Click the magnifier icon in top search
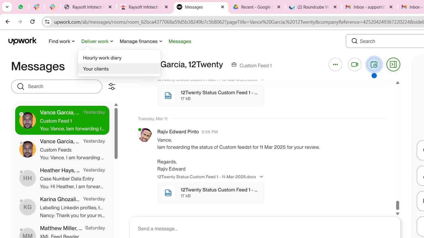424x238 pixels. pyautogui.click(x=354, y=41)
